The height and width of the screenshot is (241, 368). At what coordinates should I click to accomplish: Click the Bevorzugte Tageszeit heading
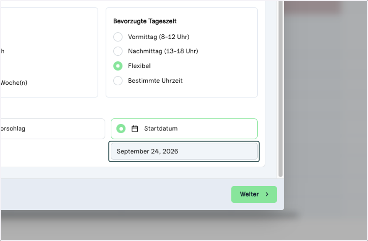145,21
